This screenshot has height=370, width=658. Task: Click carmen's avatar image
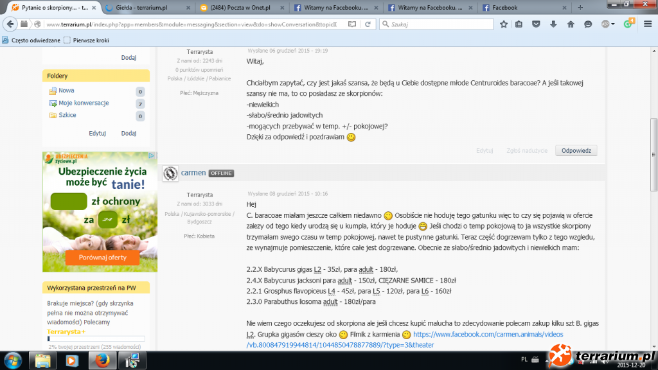(x=170, y=173)
